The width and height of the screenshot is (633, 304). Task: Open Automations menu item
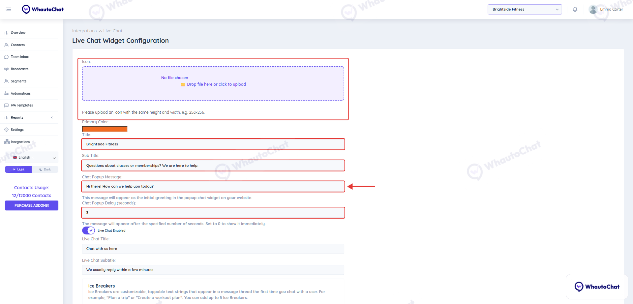[x=21, y=93]
